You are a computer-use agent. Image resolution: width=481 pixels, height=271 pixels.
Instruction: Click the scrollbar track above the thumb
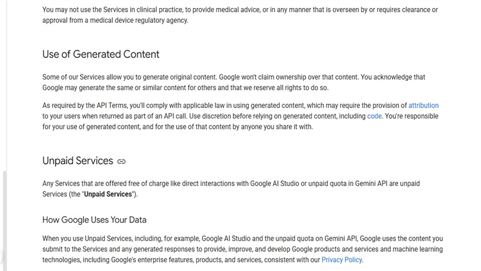pyautogui.click(x=4, y=86)
